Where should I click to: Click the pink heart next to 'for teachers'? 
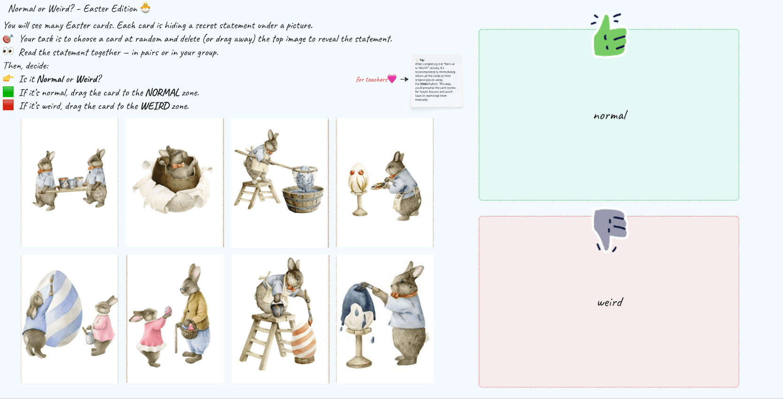click(392, 79)
